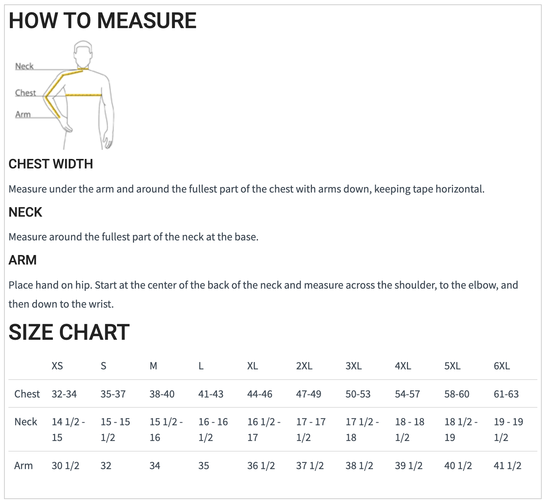Click the Chest label in the diagram

pos(25,93)
